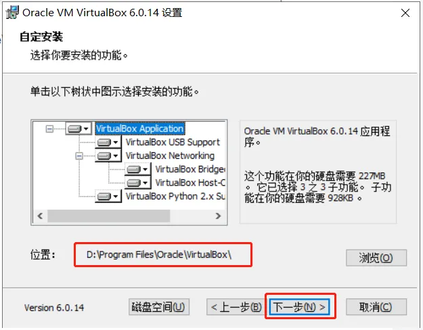The width and height of the screenshot is (423, 330).
Task: Click the VirtualBox installer icon in title bar
Action: (x=12, y=12)
